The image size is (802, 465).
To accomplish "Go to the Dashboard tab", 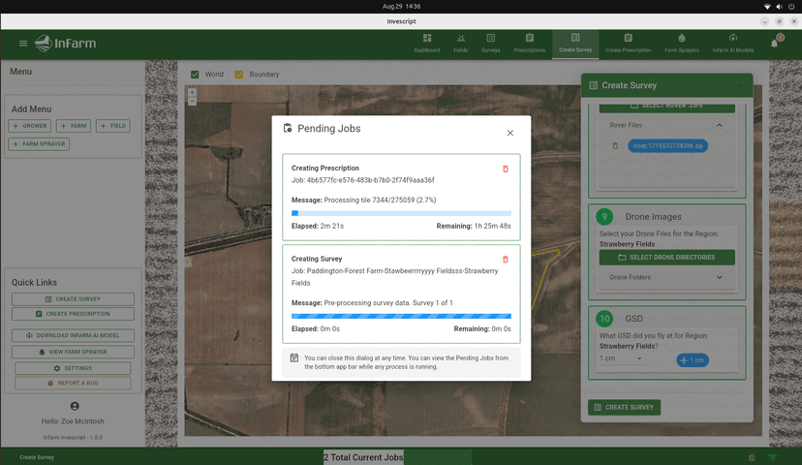I will (x=426, y=44).
